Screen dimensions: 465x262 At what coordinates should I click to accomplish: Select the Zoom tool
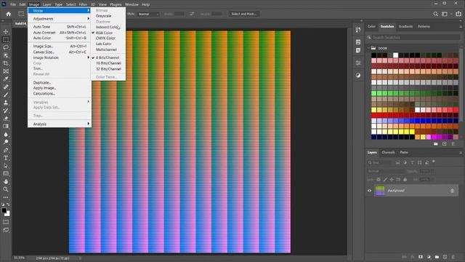click(6, 189)
